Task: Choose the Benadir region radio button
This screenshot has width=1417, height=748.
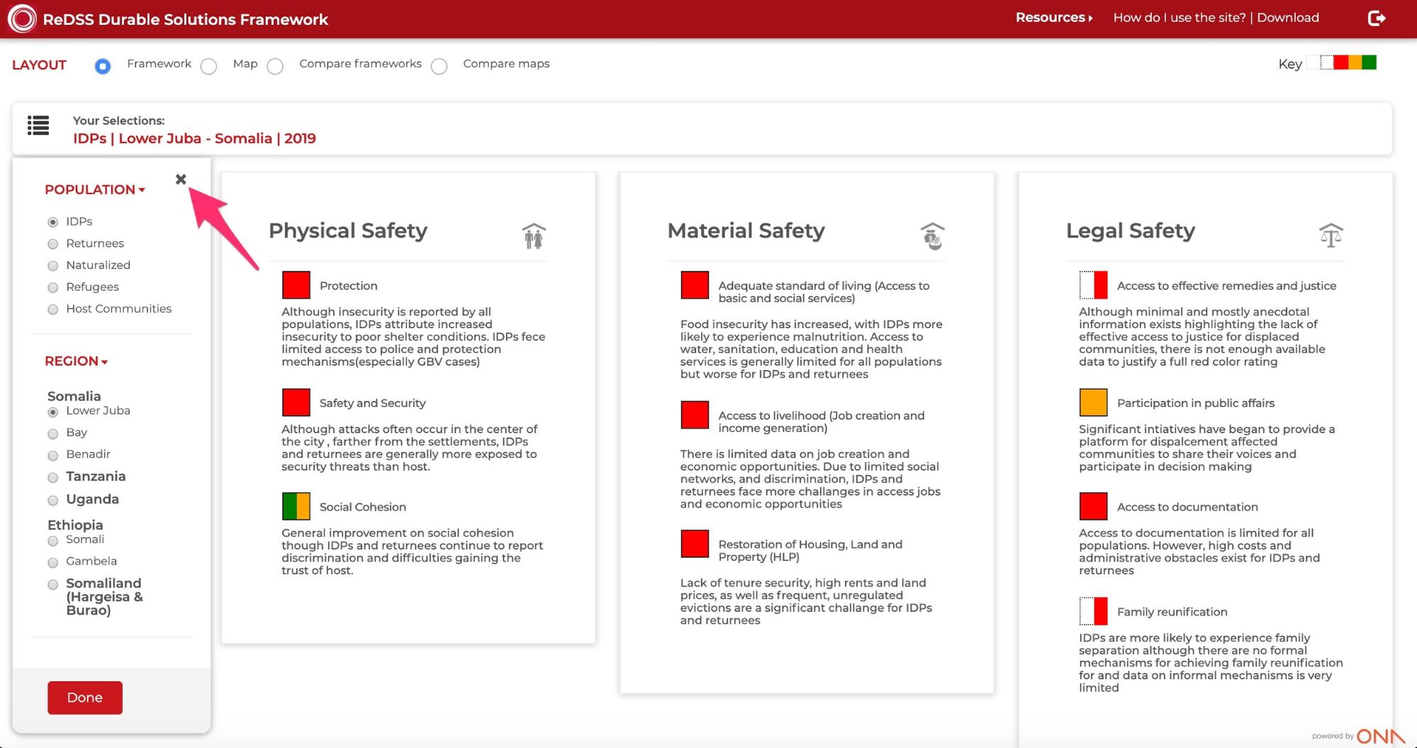Action: click(x=52, y=456)
